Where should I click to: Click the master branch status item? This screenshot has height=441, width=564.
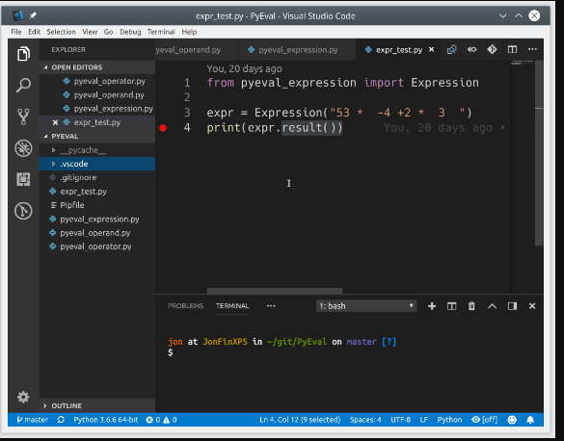tap(33, 420)
